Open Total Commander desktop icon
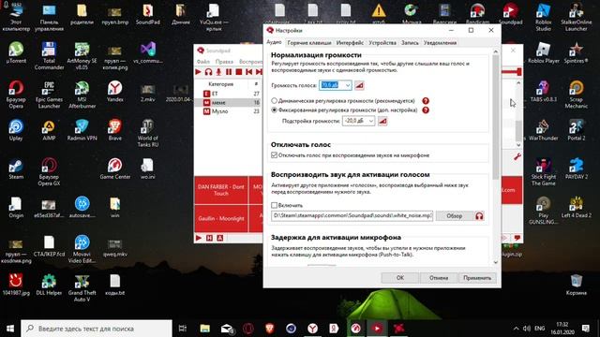This screenshot has width=600, height=337. pyautogui.click(x=49, y=56)
